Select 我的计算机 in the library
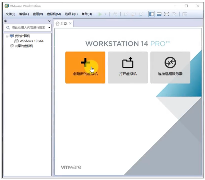205x180 pixels. point(22,36)
